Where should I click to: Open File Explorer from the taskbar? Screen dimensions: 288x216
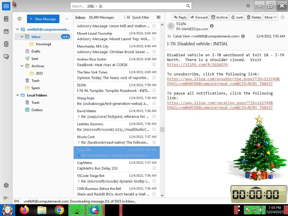(x=42, y=210)
